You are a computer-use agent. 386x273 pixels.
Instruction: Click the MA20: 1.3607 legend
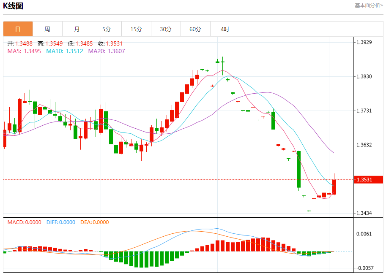coord(107,51)
